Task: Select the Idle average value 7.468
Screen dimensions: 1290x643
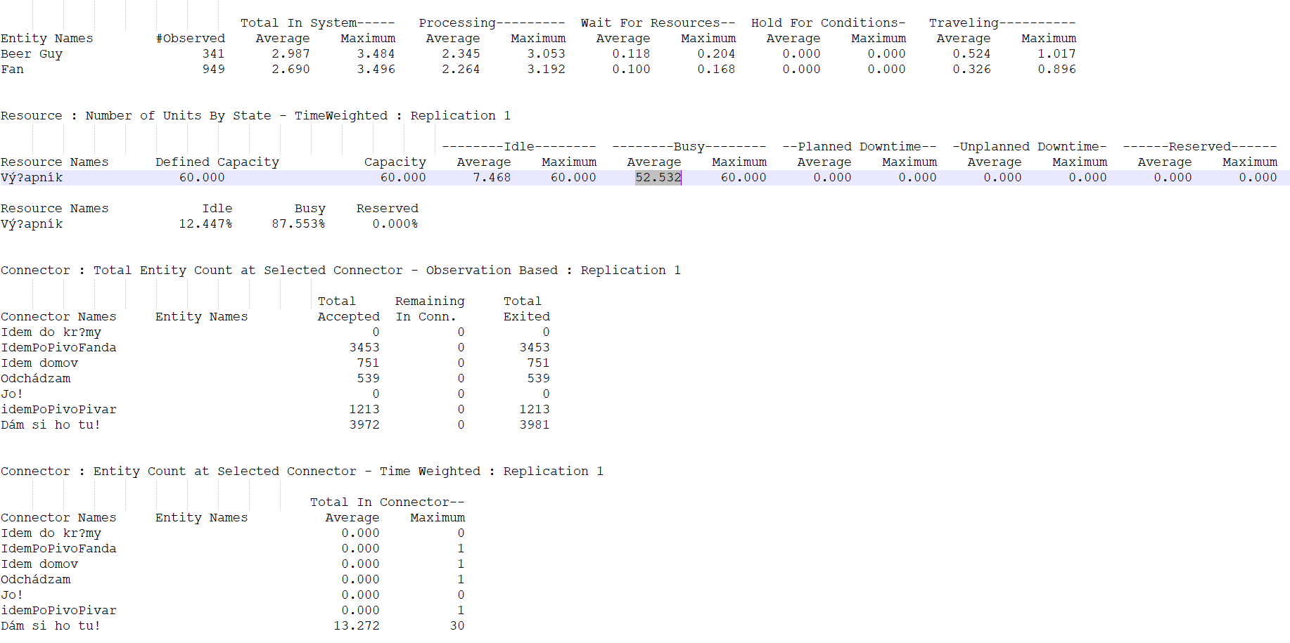Action: click(x=491, y=178)
